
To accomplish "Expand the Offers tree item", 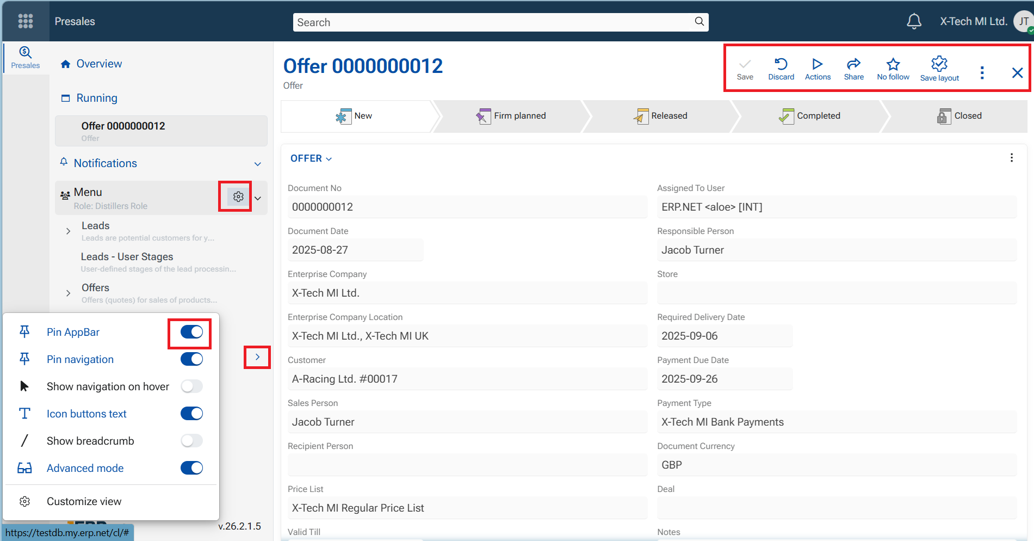I will coord(68,293).
